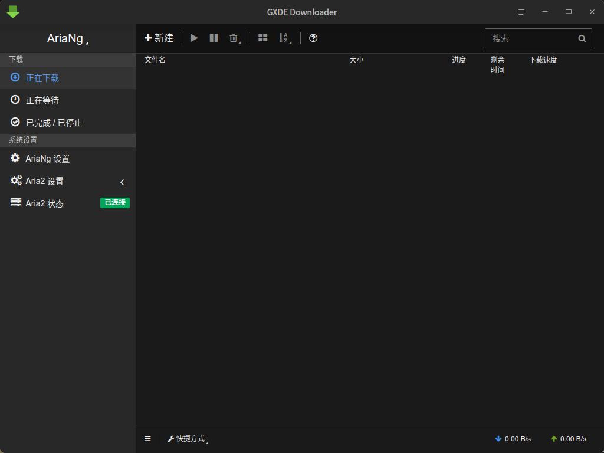This screenshot has height=453, width=604.
Task: Click the double-gear icon beside Aria2 设置
Action: coord(16,180)
